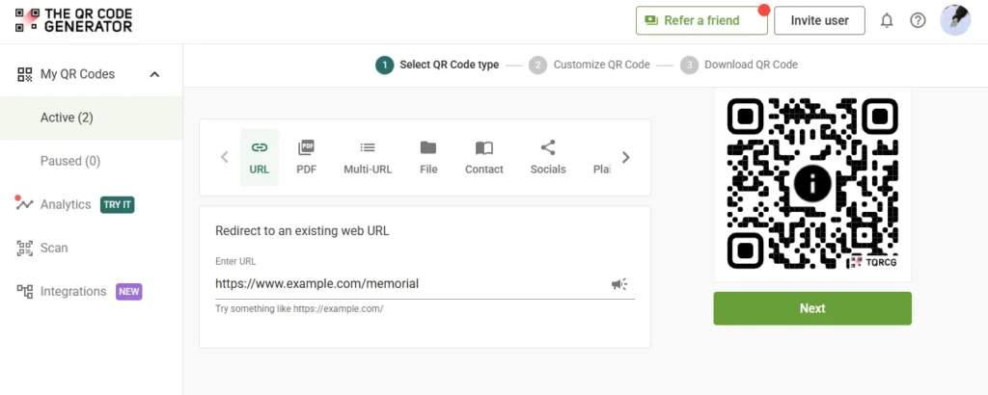988x395 pixels.
Task: Open Analytics from the sidebar
Action: pyautogui.click(x=66, y=204)
